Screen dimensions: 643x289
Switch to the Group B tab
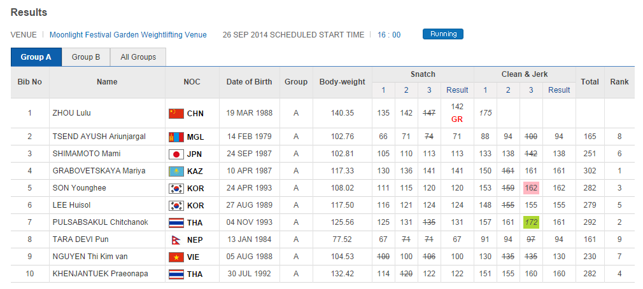[86, 57]
